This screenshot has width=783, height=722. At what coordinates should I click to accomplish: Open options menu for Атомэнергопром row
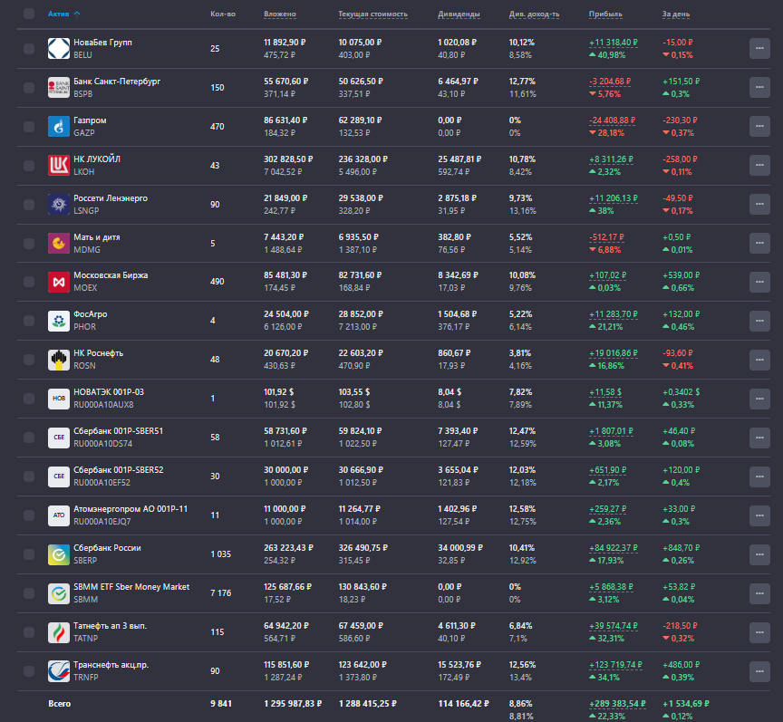click(x=759, y=515)
